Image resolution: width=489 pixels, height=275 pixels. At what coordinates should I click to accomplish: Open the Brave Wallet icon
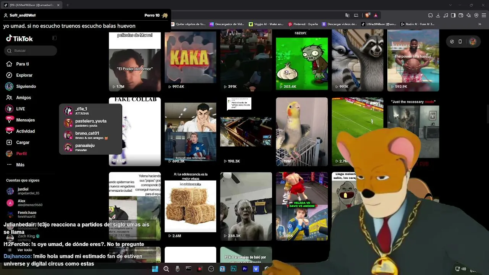tap(461, 15)
